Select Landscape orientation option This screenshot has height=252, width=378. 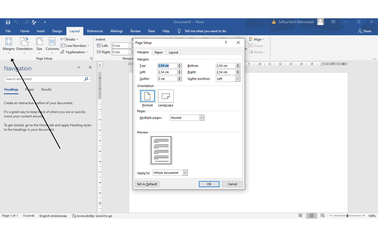tap(166, 96)
